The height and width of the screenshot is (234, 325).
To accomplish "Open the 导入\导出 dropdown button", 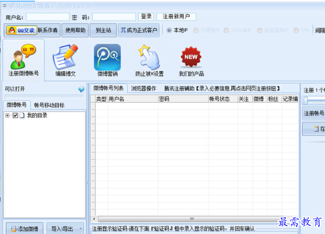I will [x=65, y=229].
